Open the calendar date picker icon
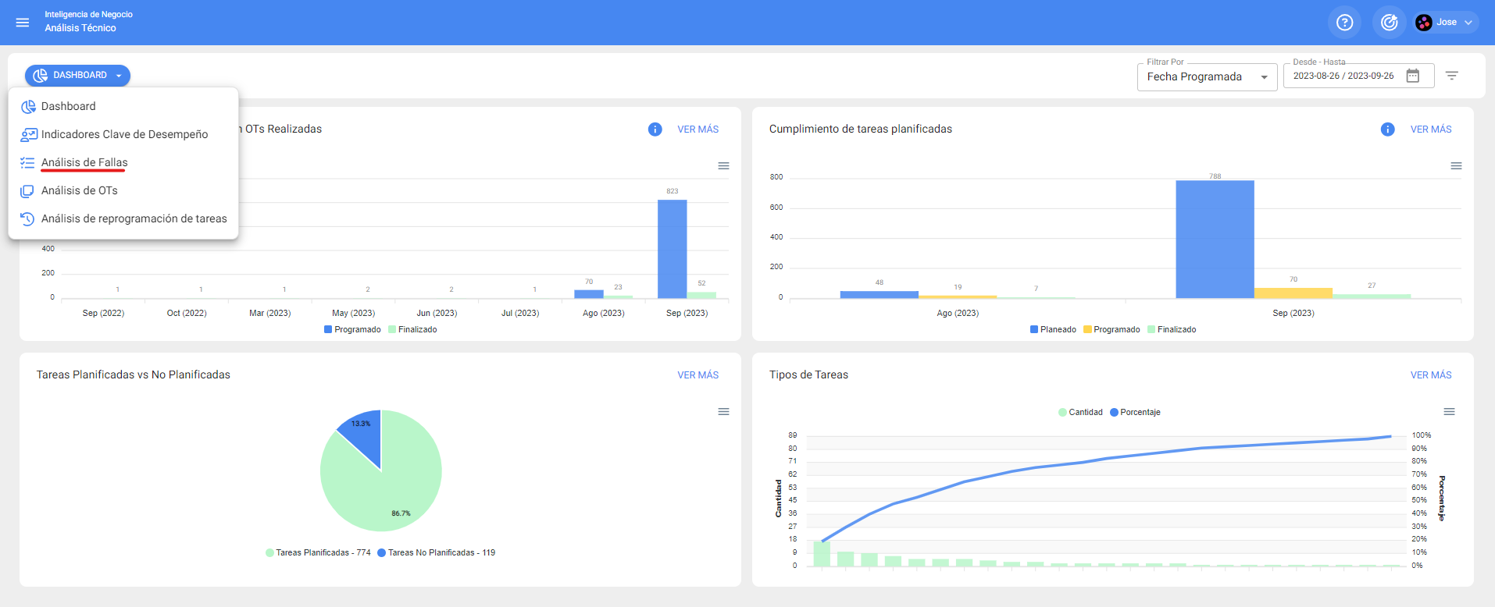This screenshot has width=1495, height=607. tap(1412, 76)
